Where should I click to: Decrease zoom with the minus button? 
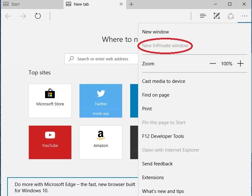(213, 63)
